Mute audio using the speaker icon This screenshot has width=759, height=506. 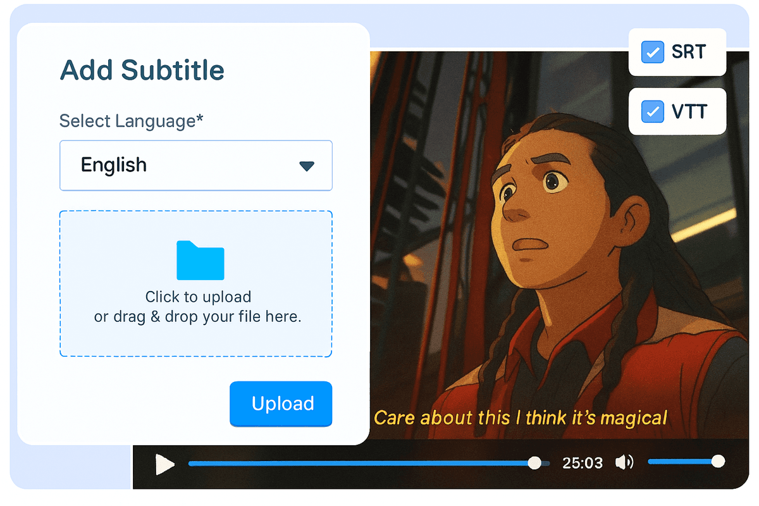point(624,463)
